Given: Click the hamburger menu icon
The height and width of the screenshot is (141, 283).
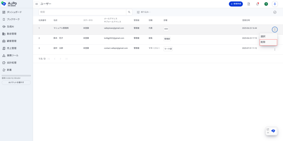Looking at the screenshot, I should pos(36,4).
